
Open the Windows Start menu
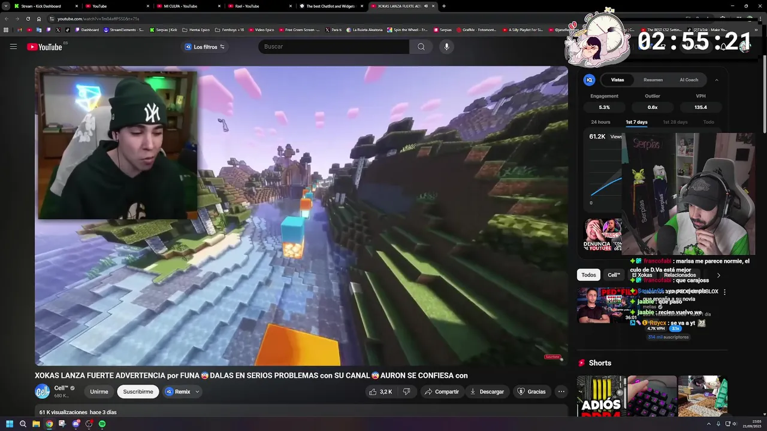point(10,424)
